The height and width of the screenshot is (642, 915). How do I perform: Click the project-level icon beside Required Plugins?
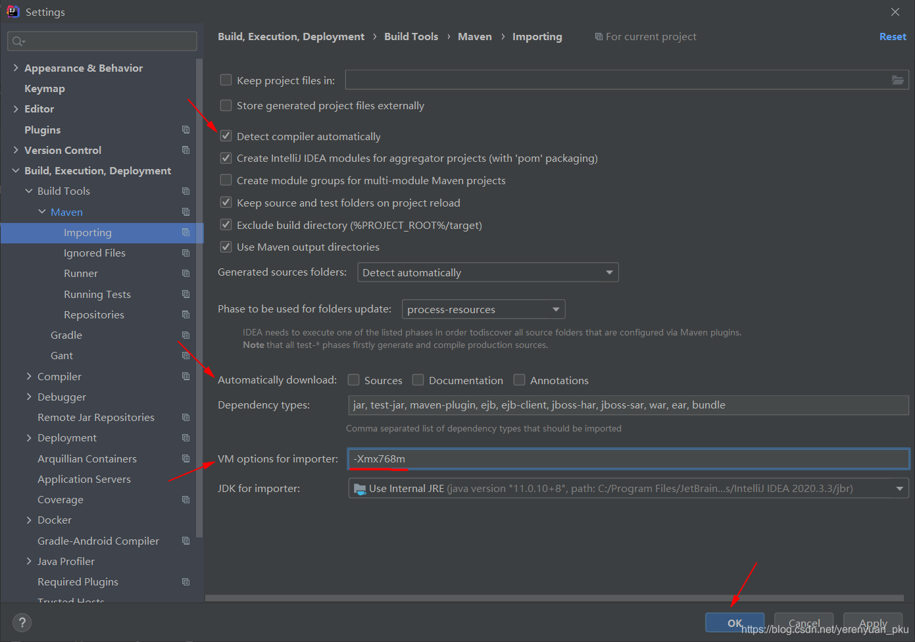pyautogui.click(x=185, y=581)
